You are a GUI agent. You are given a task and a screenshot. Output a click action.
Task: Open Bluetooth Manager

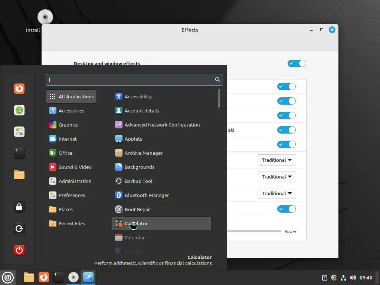click(x=161, y=195)
